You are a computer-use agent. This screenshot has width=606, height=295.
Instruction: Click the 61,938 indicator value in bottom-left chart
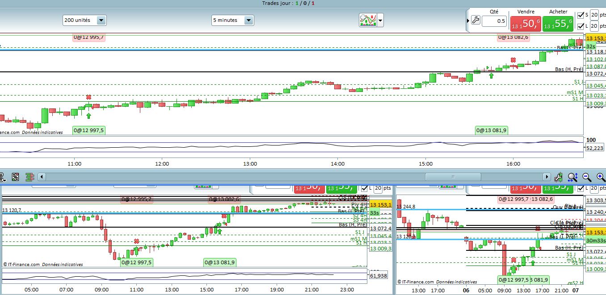coord(379,276)
